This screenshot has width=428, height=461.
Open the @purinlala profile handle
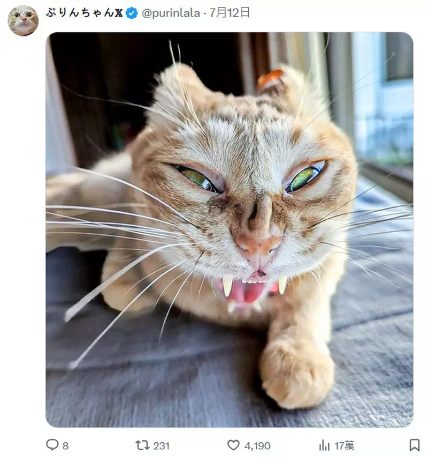pos(171,13)
